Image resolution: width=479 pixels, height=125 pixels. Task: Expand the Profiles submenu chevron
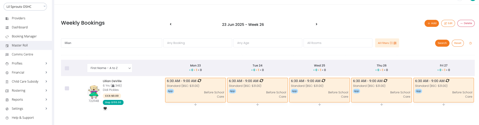coord(46,64)
